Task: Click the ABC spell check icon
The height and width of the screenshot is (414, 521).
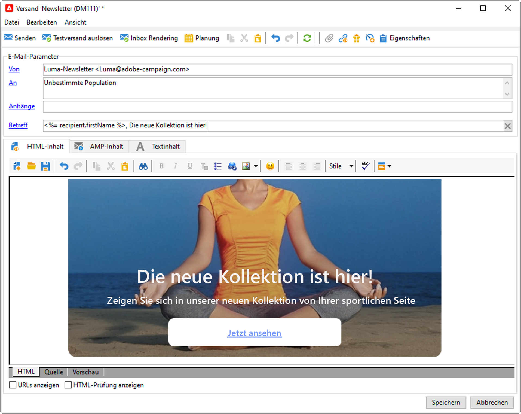Action: click(x=365, y=166)
